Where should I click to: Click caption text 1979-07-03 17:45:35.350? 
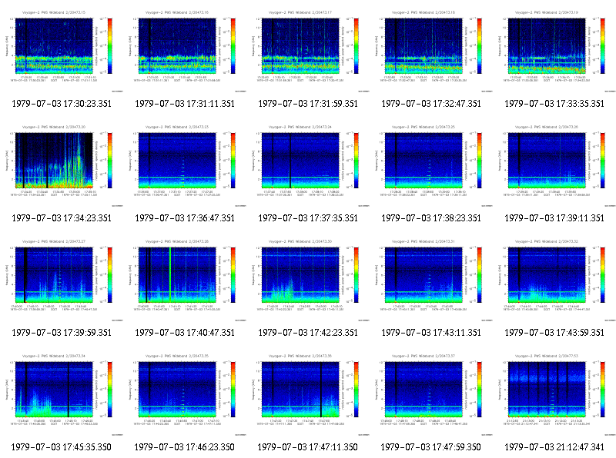[61, 447]
